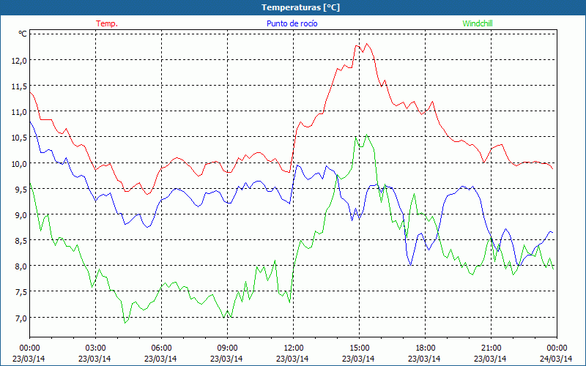Image resolution: width=586 pixels, height=366 pixels.
Task: Click the 9,0 y-axis value
Action: point(21,215)
